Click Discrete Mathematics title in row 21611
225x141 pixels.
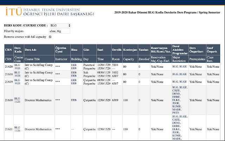point(38,129)
